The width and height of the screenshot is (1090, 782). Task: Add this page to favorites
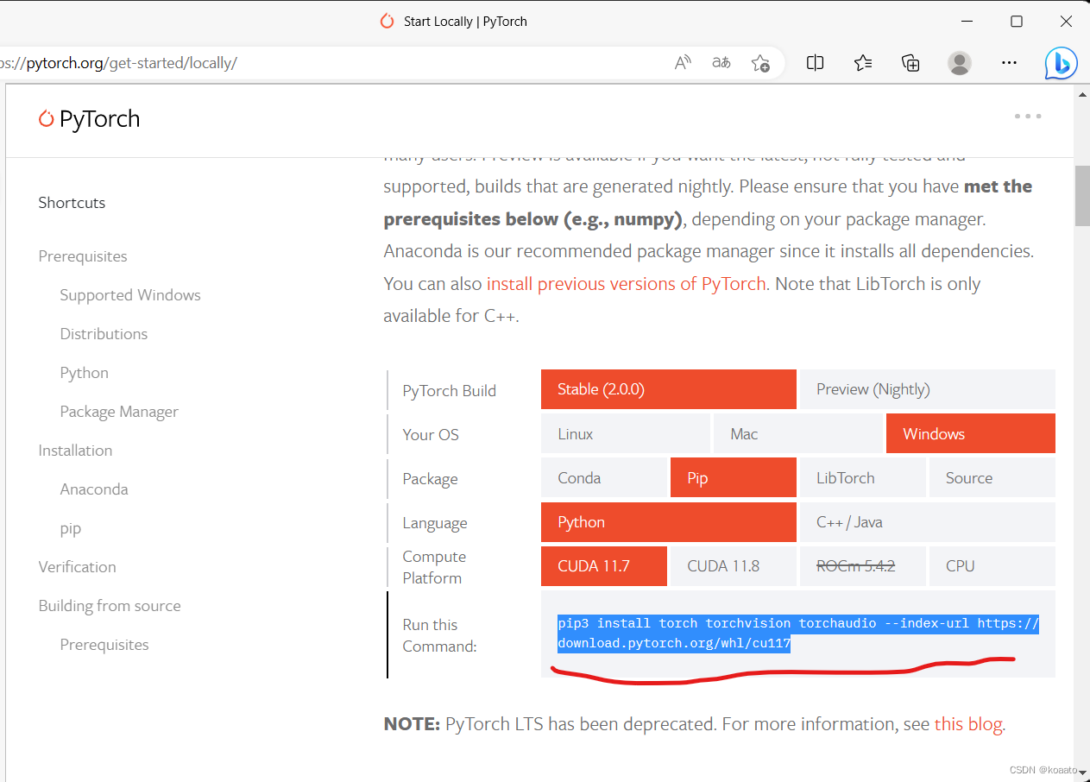[760, 62]
